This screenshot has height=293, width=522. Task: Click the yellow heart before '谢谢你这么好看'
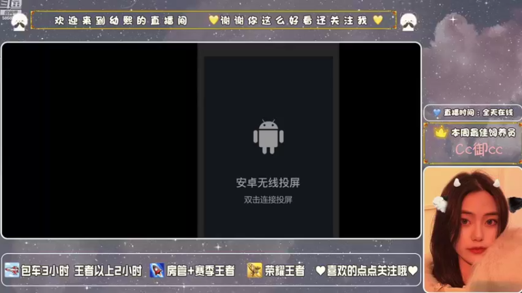pyautogui.click(x=213, y=20)
